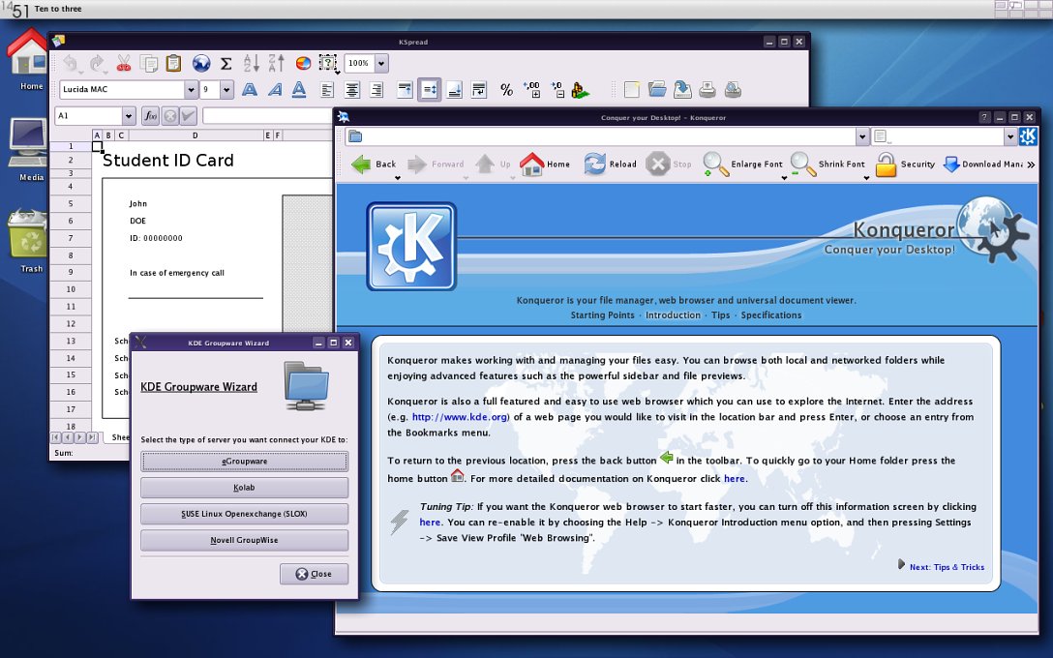The height and width of the screenshot is (658, 1053).
Task: Open the font size 9 dropdown
Action: tap(226, 89)
